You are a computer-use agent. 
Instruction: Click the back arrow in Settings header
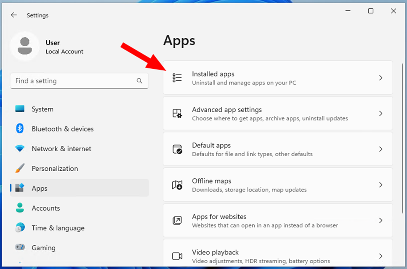pyautogui.click(x=14, y=15)
